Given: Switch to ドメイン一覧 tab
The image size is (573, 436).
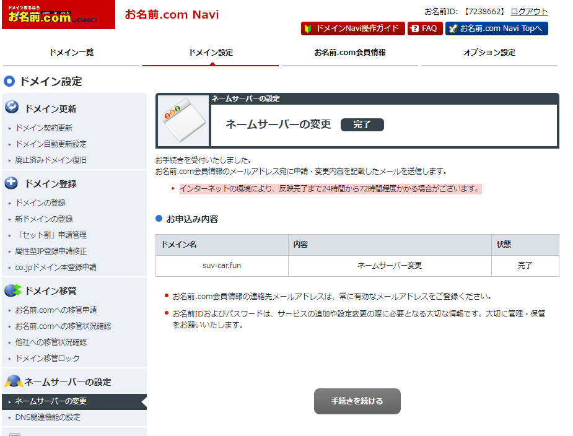Looking at the screenshot, I should [71, 53].
